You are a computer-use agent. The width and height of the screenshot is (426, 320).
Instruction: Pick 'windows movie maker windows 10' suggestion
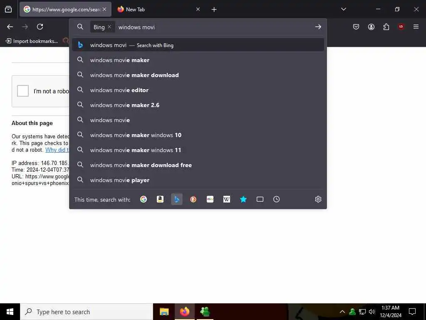tap(198, 135)
